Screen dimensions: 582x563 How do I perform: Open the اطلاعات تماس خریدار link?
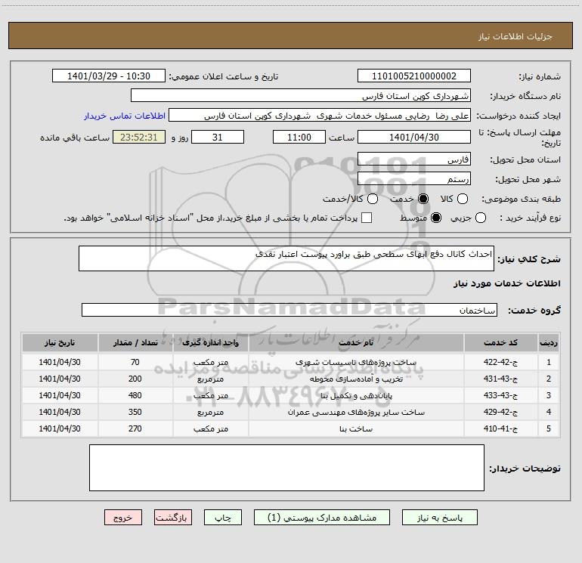(125, 116)
